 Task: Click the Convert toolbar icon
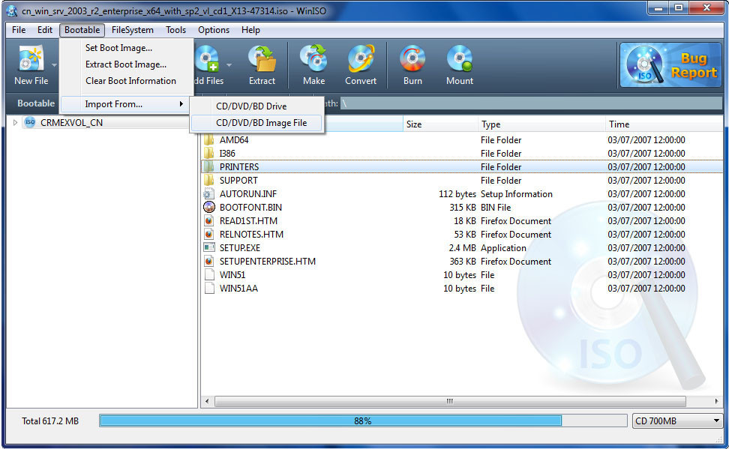coord(361,65)
